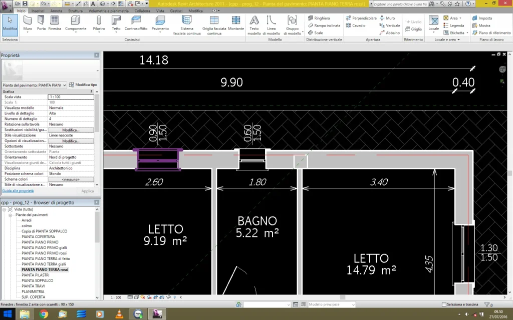This screenshot has height=320, width=513.
Task: Choose the Componente tool
Action: click(x=76, y=23)
